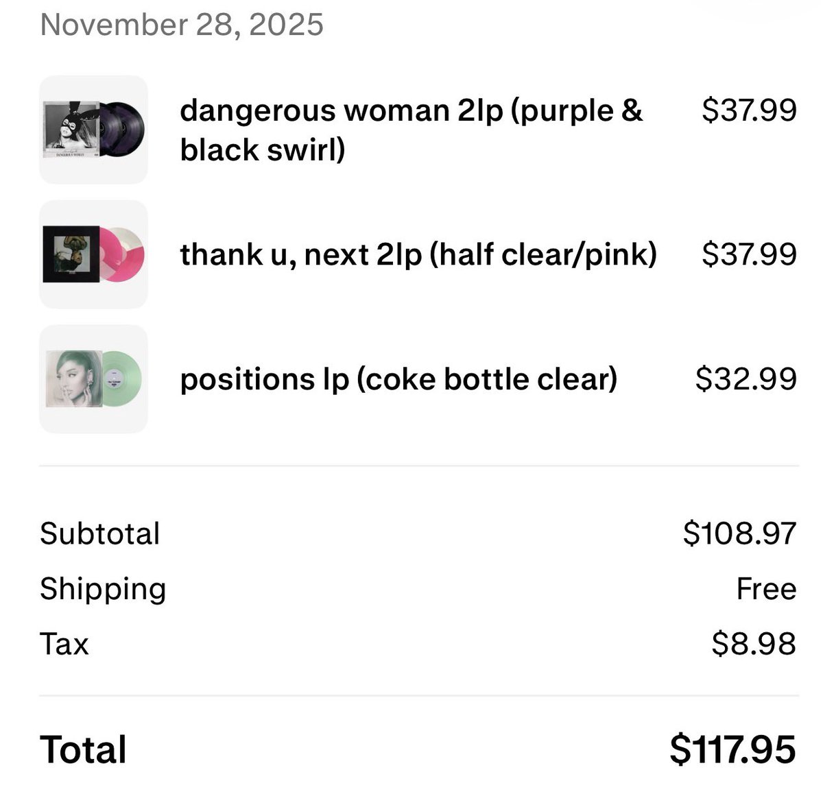This screenshot has width=823, height=794.
Task: Click the Tax label
Action: (x=64, y=644)
